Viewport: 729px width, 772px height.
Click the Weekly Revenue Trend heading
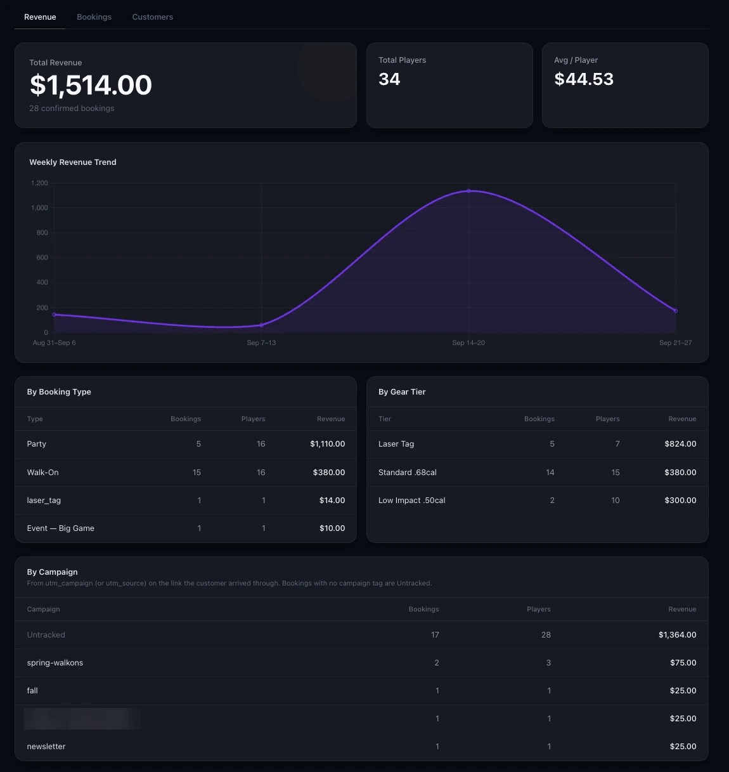pos(73,162)
